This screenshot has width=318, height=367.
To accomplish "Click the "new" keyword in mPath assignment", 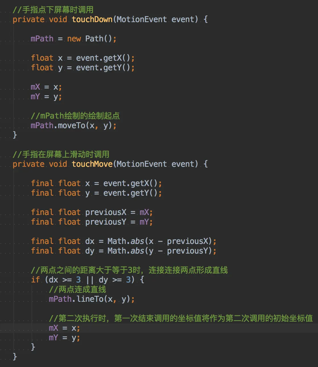I will click(74, 39).
